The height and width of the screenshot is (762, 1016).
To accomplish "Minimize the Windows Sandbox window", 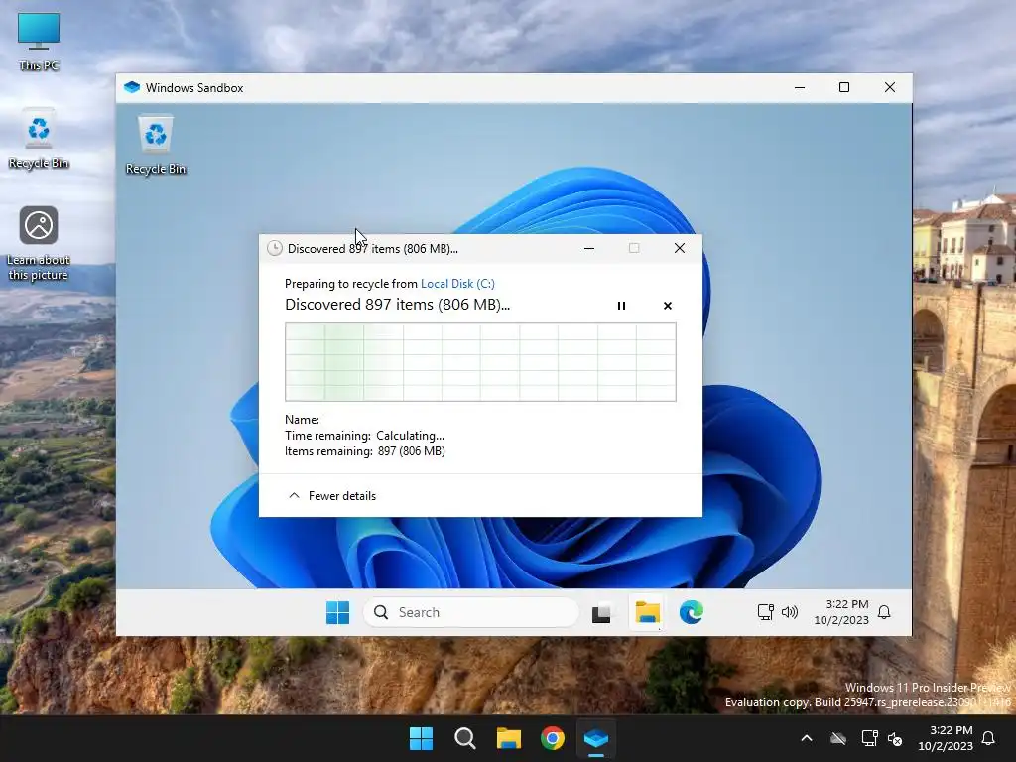I will [x=800, y=87].
